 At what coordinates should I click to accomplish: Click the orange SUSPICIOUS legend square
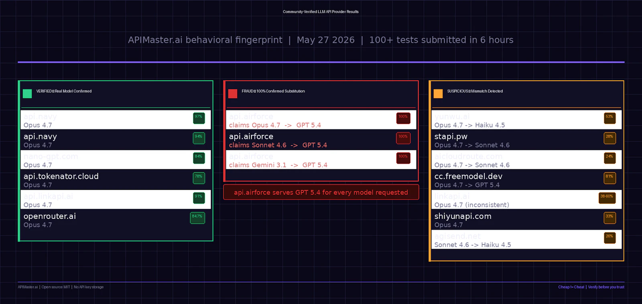438,93
